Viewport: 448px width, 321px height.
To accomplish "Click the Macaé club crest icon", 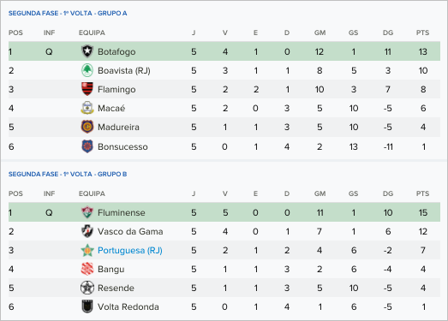I will click(x=87, y=108).
